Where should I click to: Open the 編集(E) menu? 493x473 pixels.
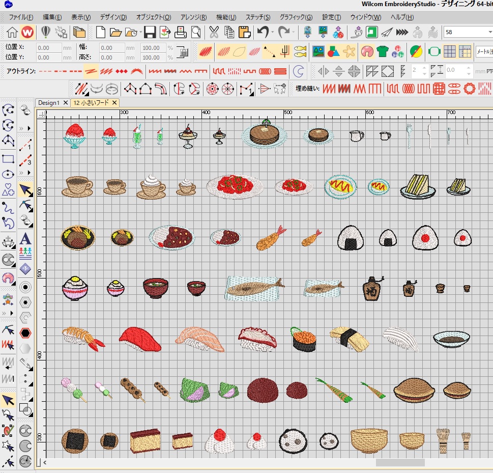tap(52, 17)
